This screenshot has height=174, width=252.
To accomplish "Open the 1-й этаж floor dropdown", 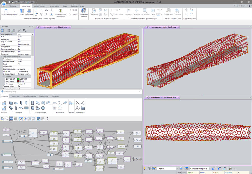I will point(177,168).
